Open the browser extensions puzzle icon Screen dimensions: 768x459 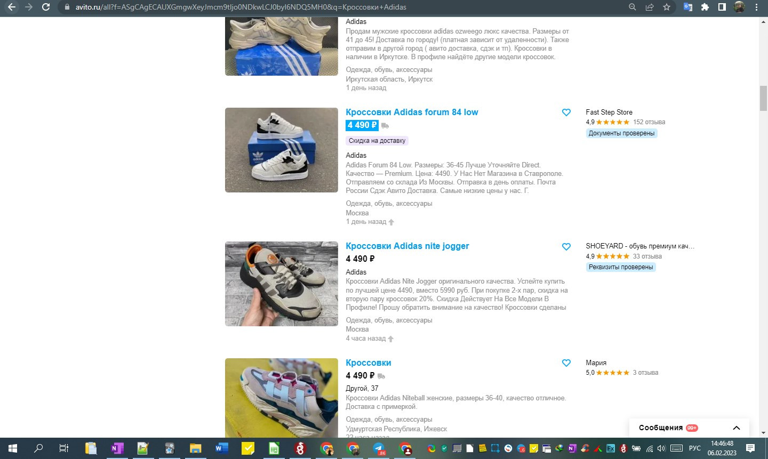point(705,7)
